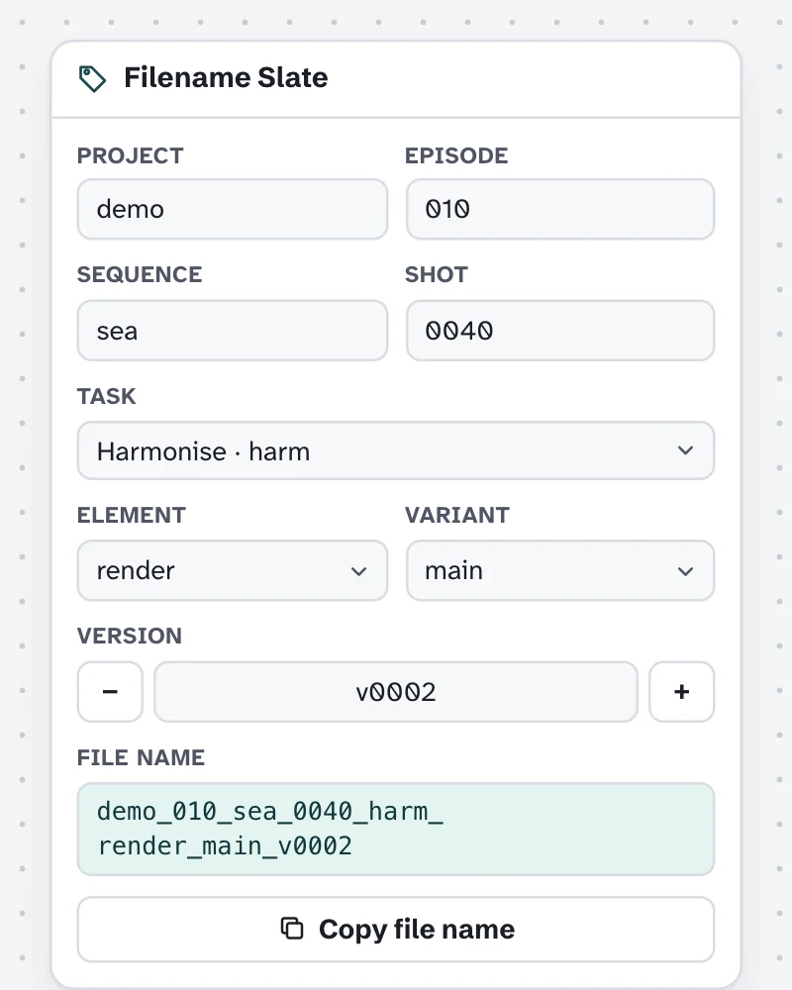Screen dimensions: 792x990
Task: Open the Variant dropdown set to main
Action: coord(560,570)
